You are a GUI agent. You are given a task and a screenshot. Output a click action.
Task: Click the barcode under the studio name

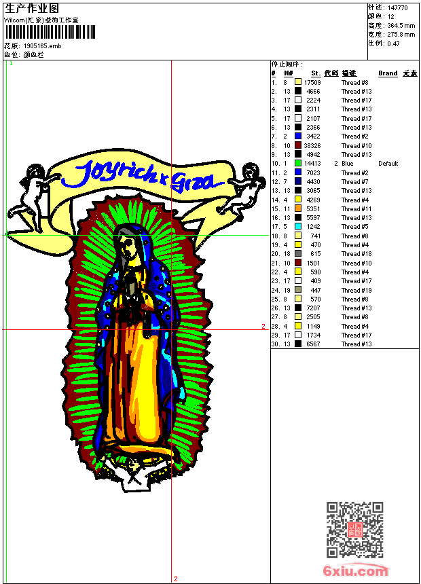[50, 32]
